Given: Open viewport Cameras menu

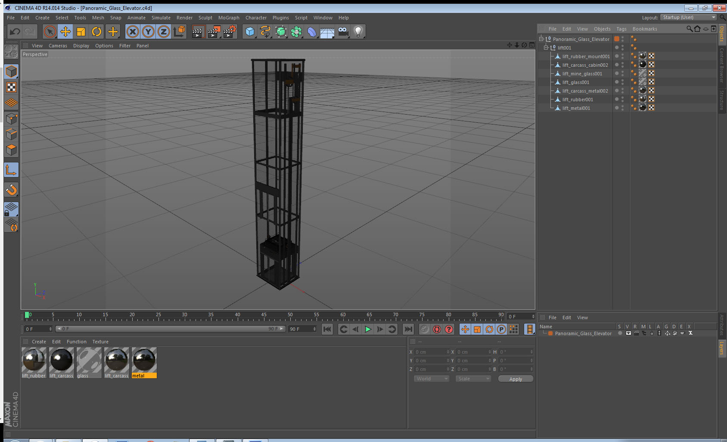Looking at the screenshot, I should click(58, 46).
